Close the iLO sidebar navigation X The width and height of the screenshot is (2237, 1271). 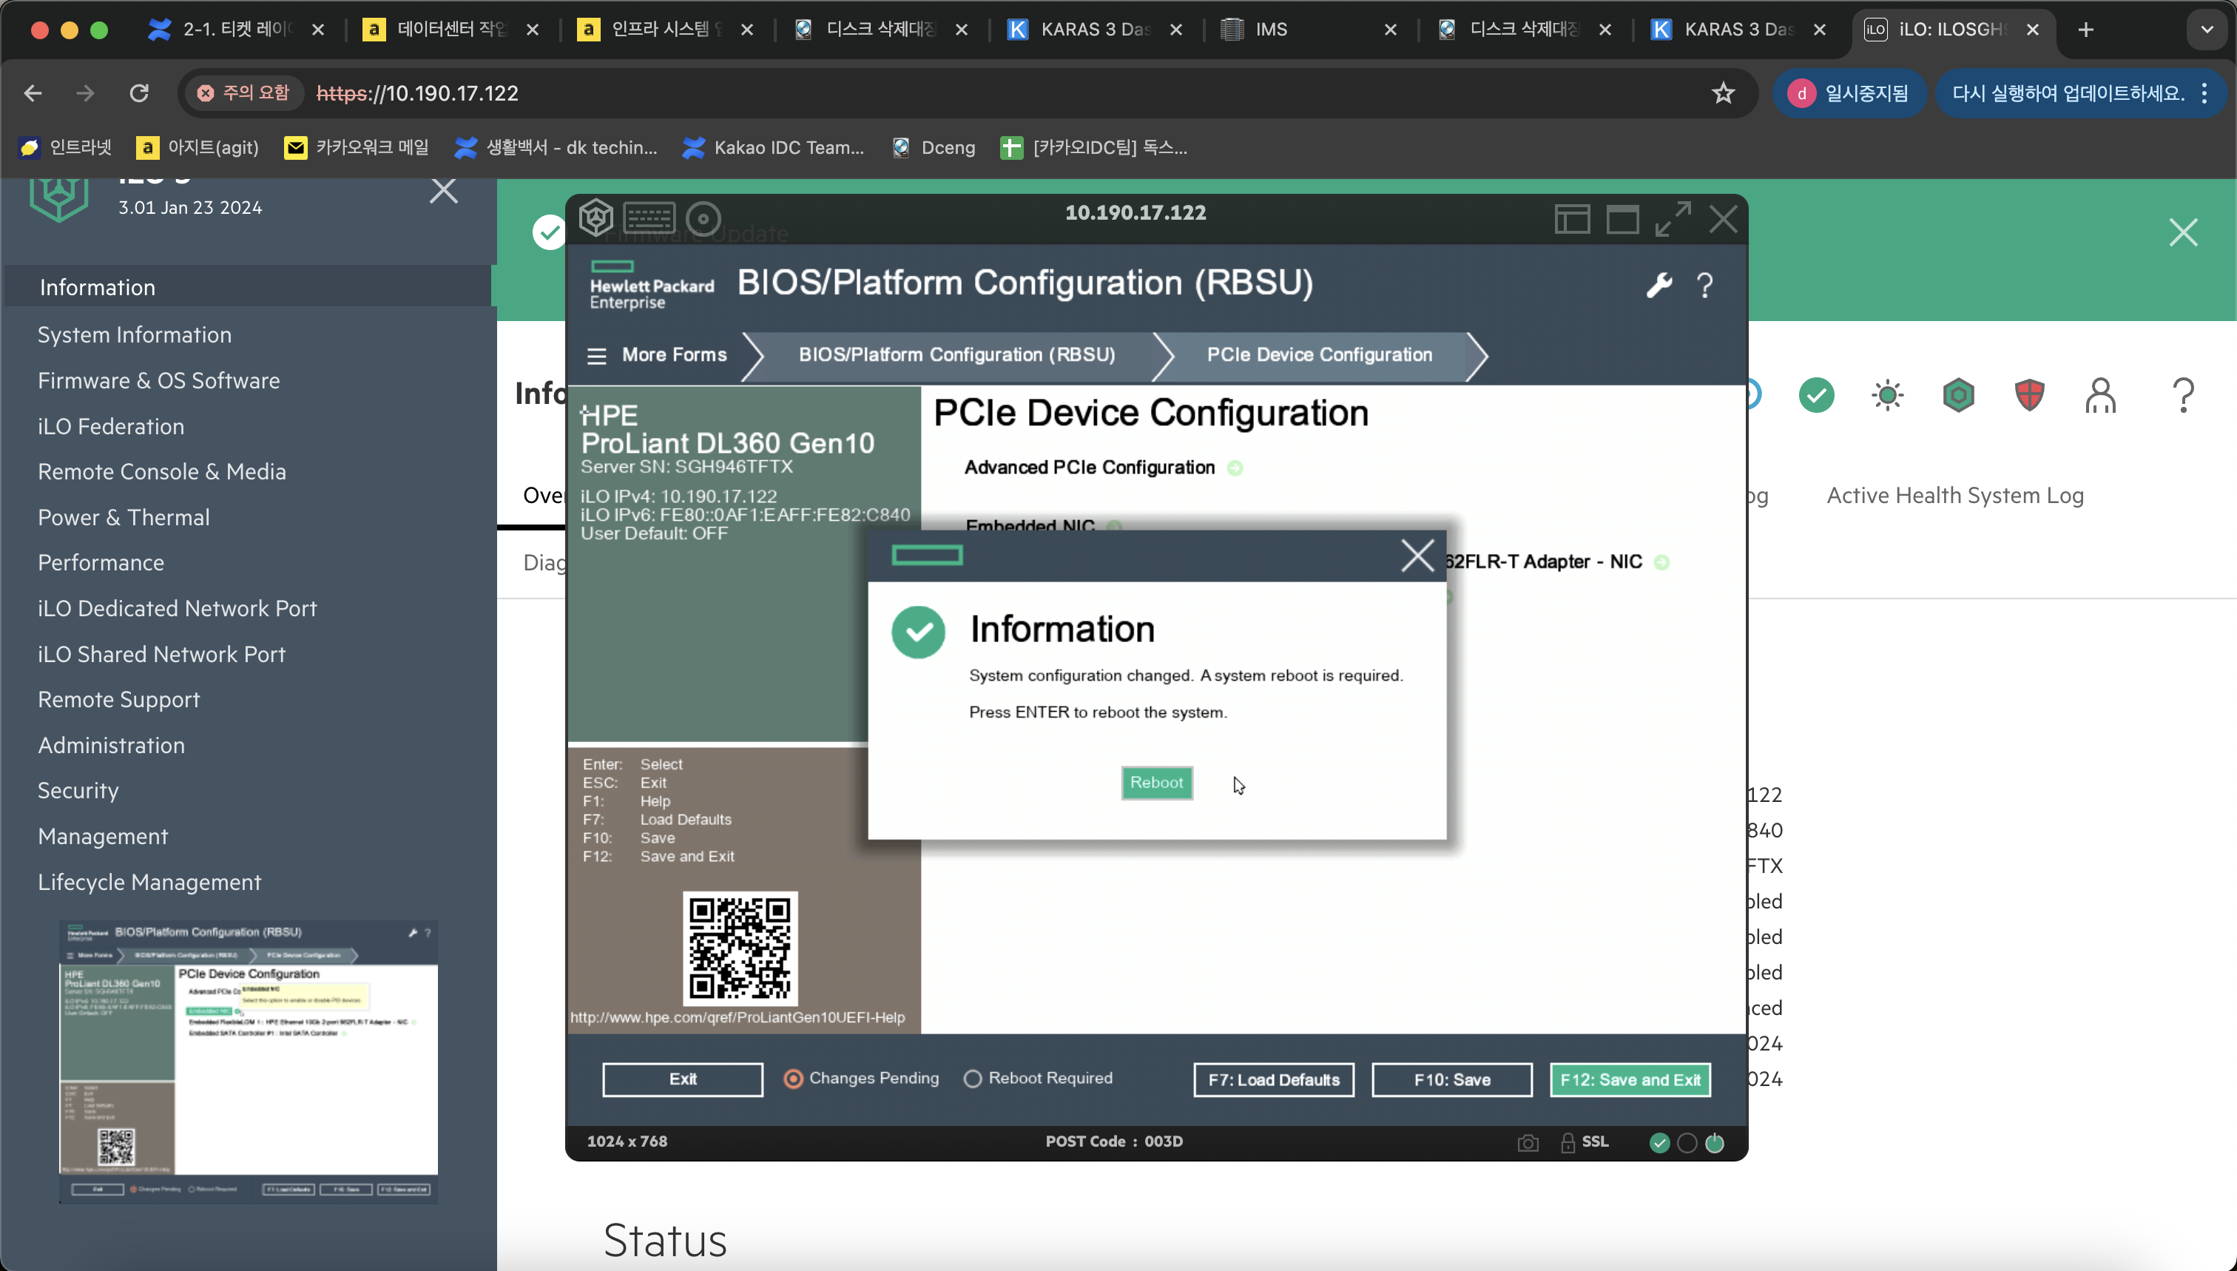443,190
